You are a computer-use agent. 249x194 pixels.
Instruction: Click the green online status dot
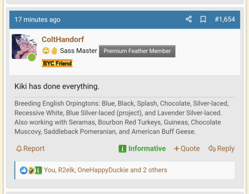coord(31,57)
